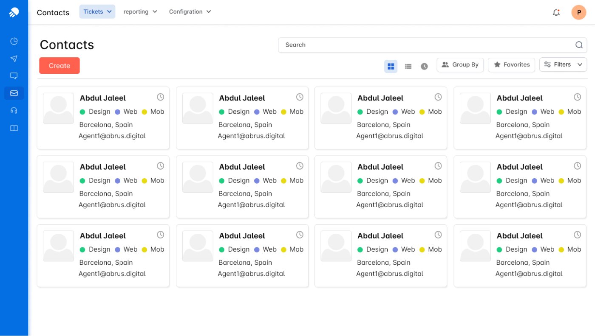Viewport: 595px width, 336px height.
Task: Click the search magnifier icon
Action: (x=579, y=45)
